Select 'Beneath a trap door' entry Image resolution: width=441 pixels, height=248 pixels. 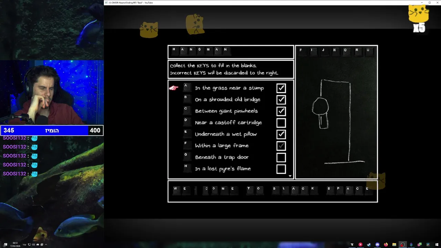tap(222, 157)
